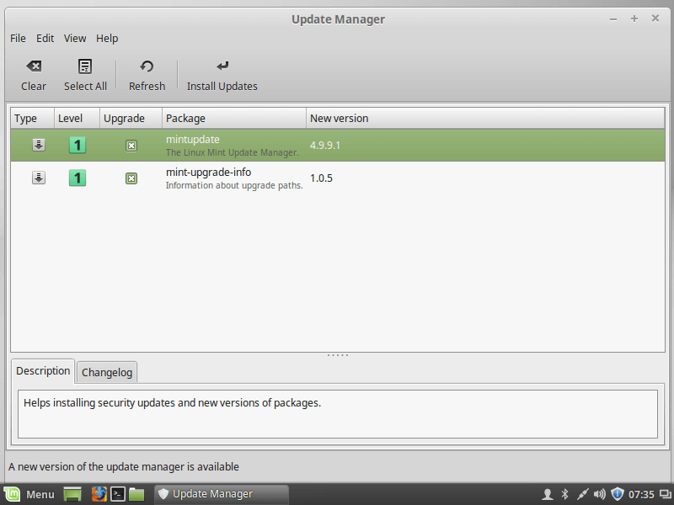Open the volume tray icon
Image resolution: width=674 pixels, height=505 pixels.
[x=599, y=494]
